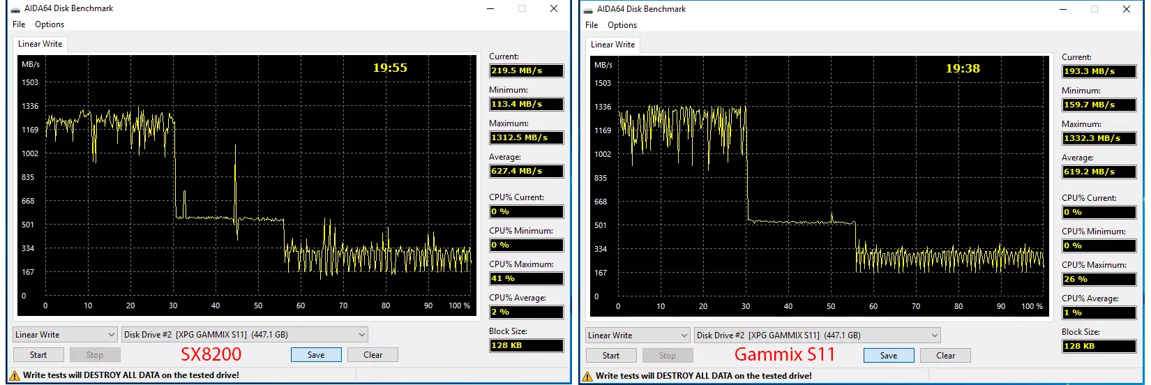Open Options menu in left AIDA64 window

click(50, 24)
